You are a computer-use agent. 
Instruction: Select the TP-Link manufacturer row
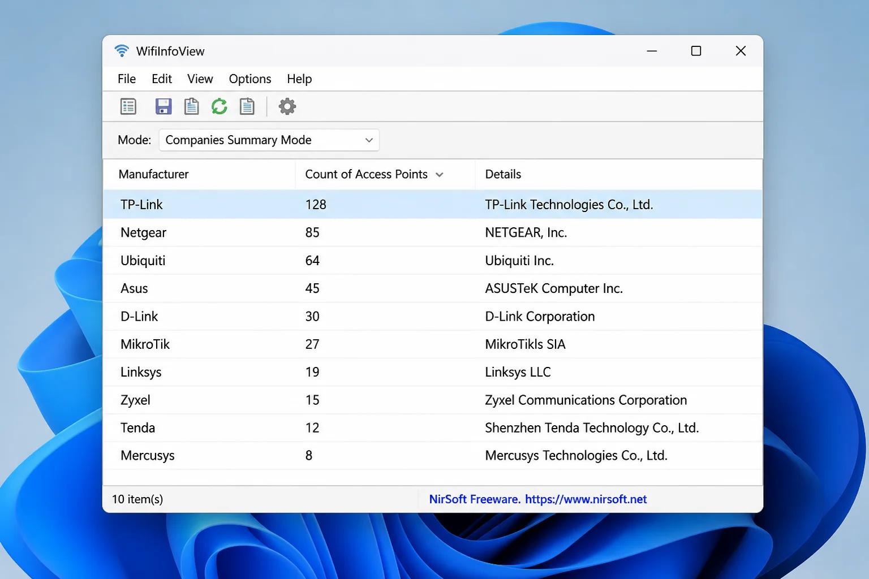(433, 205)
